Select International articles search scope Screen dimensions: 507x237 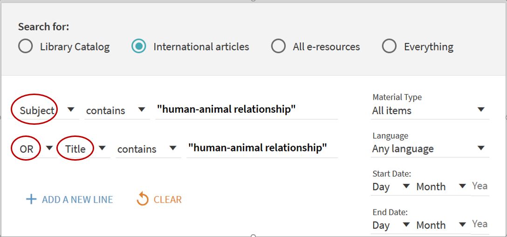tap(138, 47)
